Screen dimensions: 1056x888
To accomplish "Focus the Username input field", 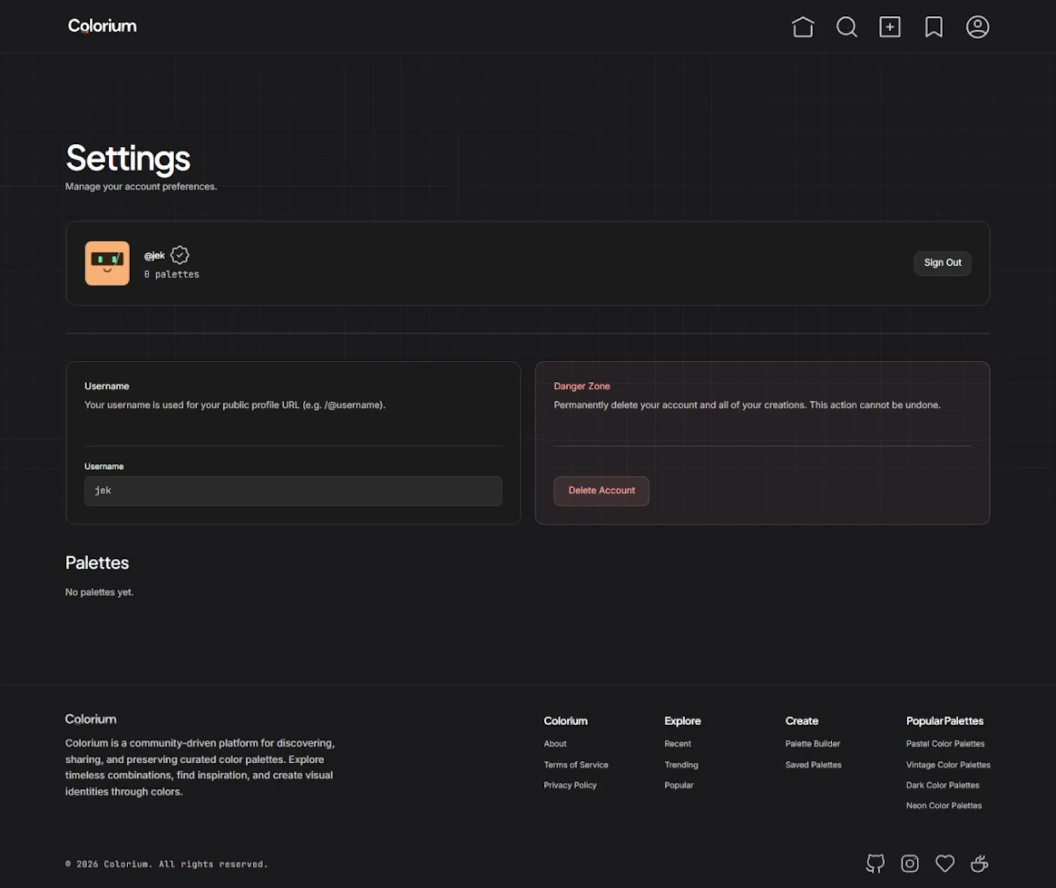I will tap(293, 491).
